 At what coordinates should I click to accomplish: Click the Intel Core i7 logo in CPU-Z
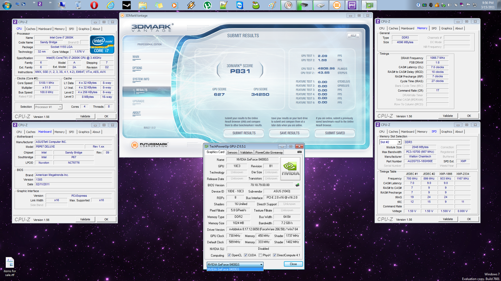point(102,44)
